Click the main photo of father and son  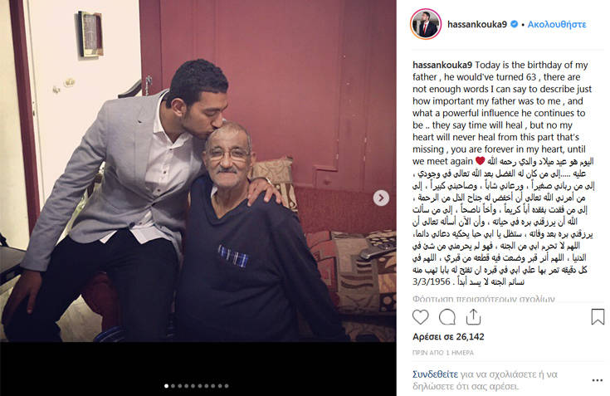click(198, 171)
